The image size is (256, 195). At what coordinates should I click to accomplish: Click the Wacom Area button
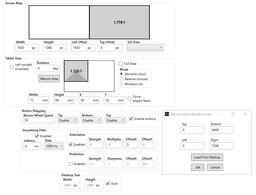pyautogui.click(x=49, y=79)
